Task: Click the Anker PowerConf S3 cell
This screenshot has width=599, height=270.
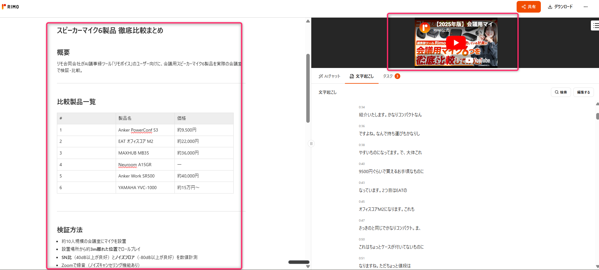Action: (x=145, y=130)
